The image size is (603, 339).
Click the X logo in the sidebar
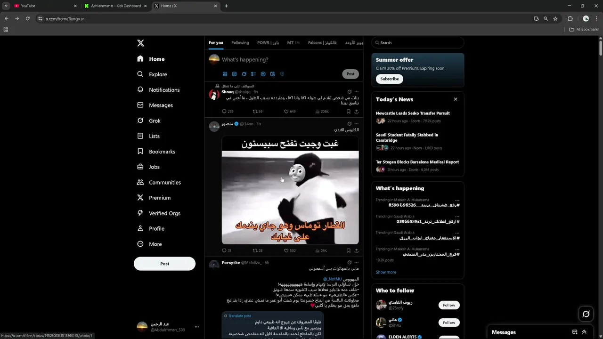coord(140,43)
